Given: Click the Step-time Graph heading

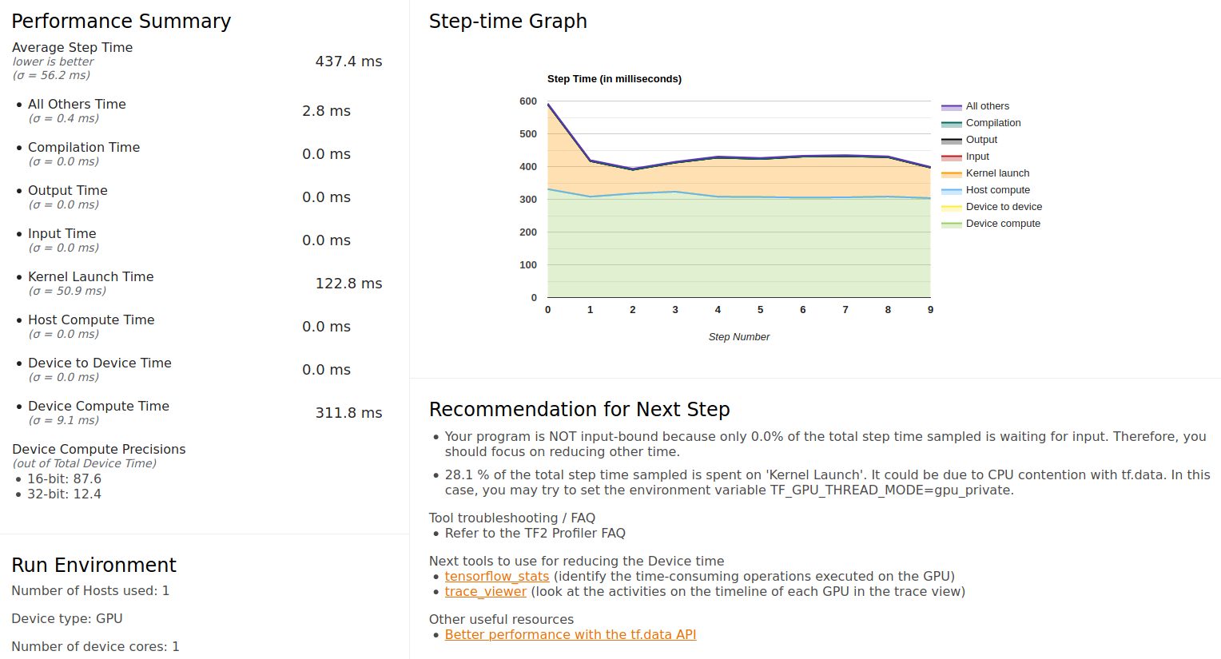Looking at the screenshot, I should 508,22.
